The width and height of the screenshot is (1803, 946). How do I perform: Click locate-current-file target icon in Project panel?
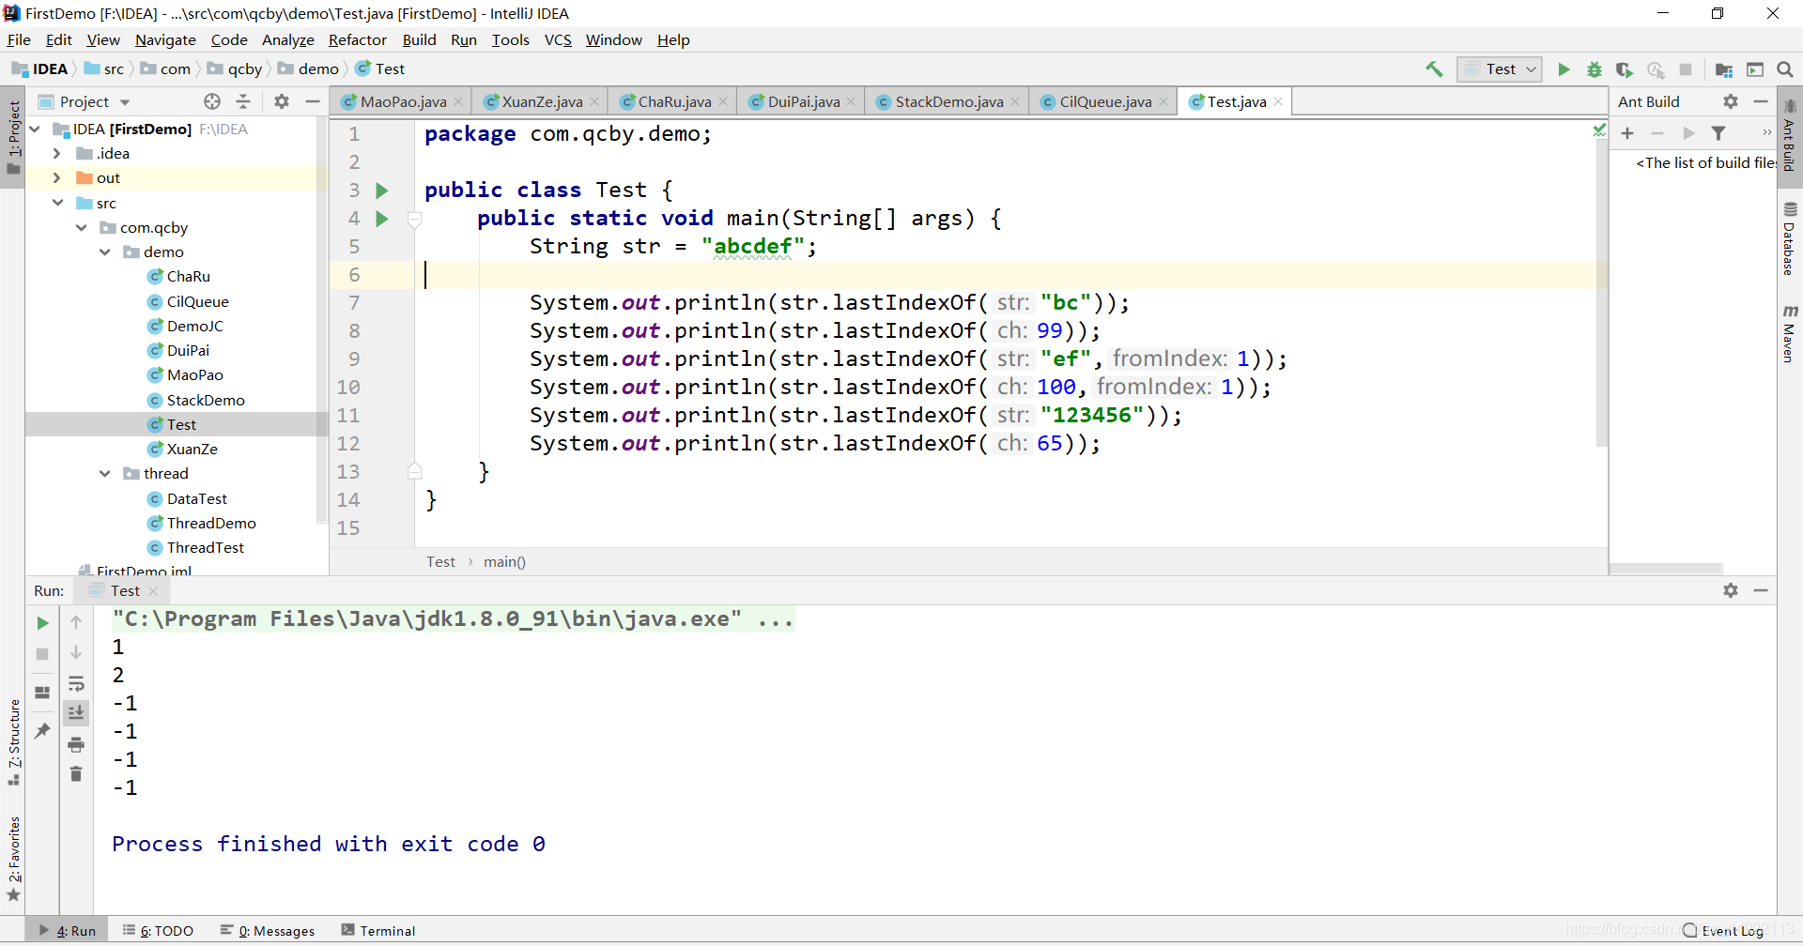[212, 101]
